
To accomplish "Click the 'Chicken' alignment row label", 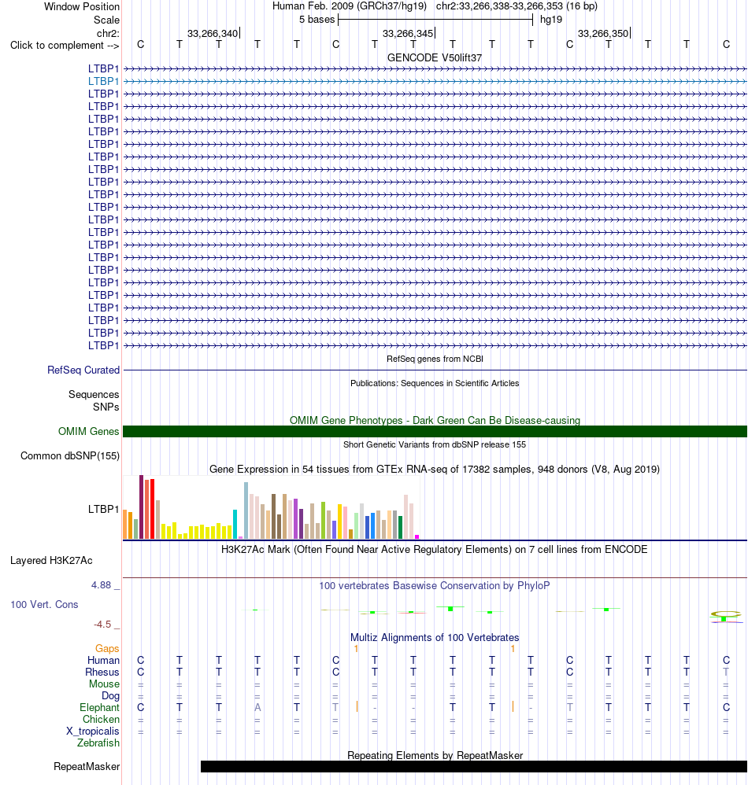I will point(102,720).
